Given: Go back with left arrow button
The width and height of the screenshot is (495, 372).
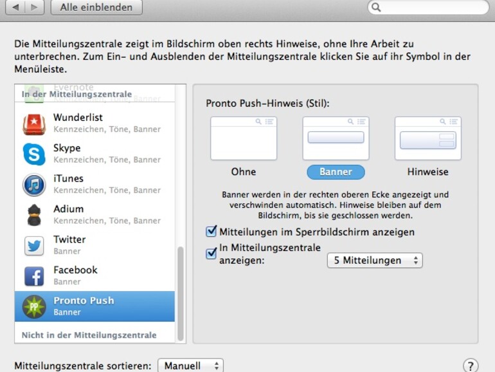Looking at the screenshot, I should [15, 7].
